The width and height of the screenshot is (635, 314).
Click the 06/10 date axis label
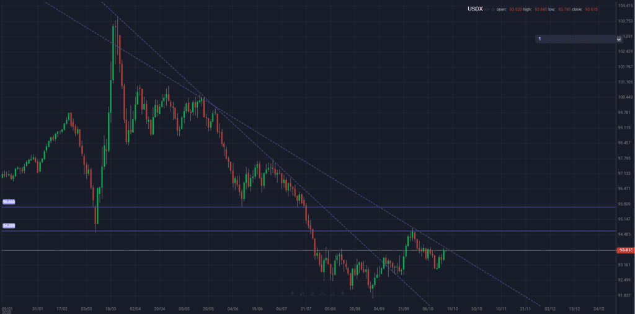(x=428, y=308)
